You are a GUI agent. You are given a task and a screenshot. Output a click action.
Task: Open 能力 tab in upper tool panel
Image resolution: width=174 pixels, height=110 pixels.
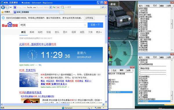tap(141, 6)
